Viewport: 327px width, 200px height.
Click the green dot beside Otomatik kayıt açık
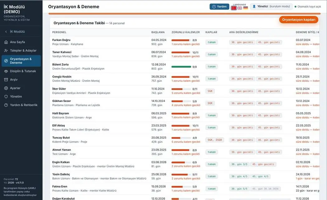[295, 7]
